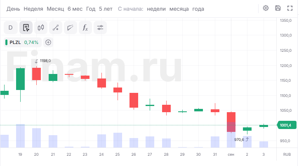299x166 pixels.
Task: Open the indicators fx menu
Action: click(x=85, y=28)
